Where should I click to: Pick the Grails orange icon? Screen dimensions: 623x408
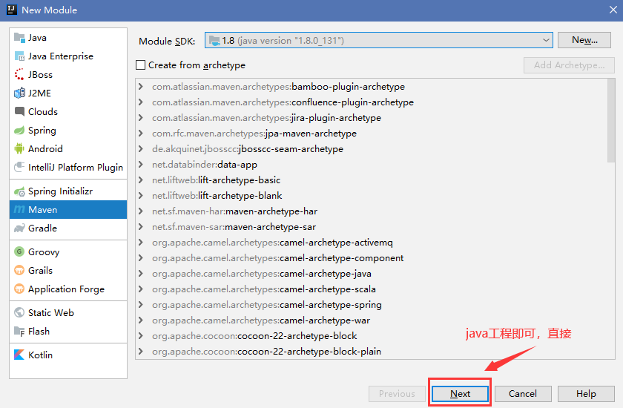click(19, 271)
